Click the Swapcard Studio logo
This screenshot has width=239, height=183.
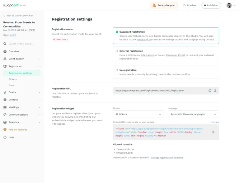tap(15, 5)
